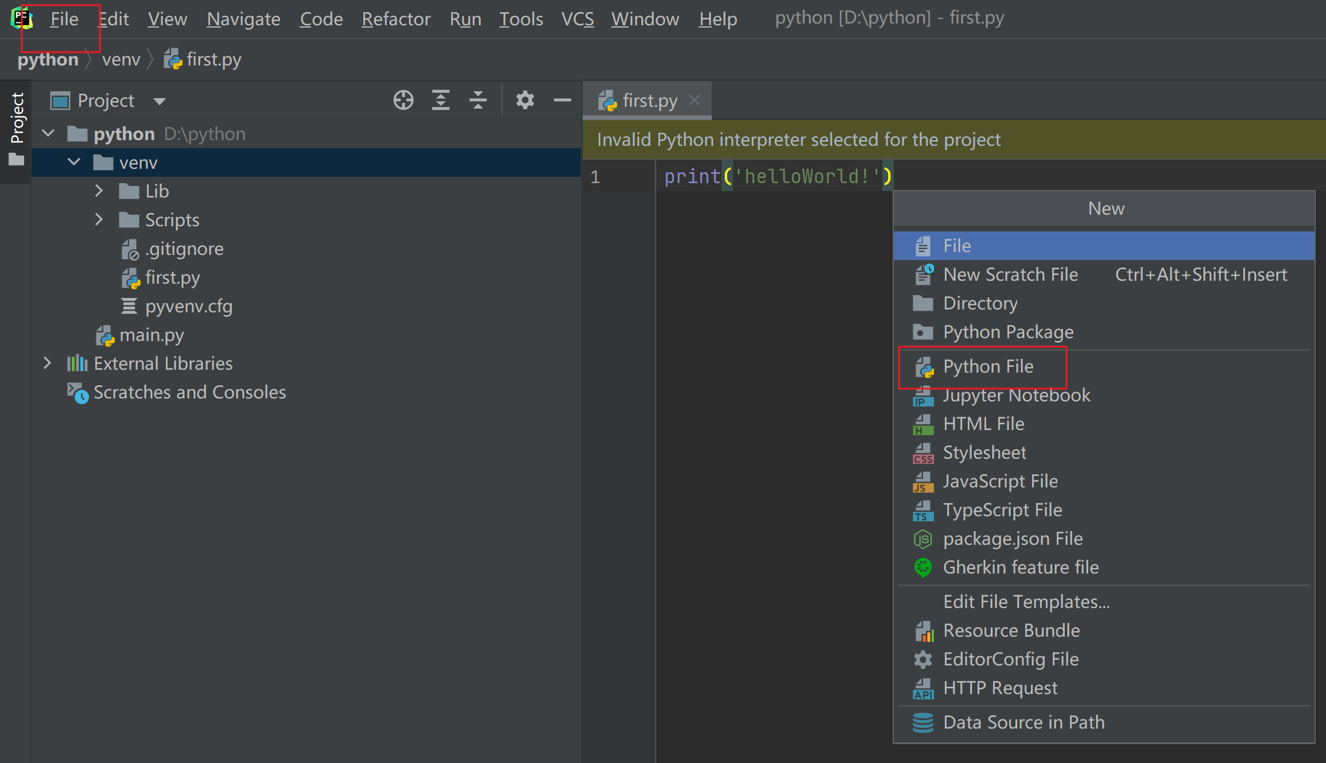Screen dimensions: 1326x763
Task: Expand the Lib folder chevron
Action: tap(99, 191)
